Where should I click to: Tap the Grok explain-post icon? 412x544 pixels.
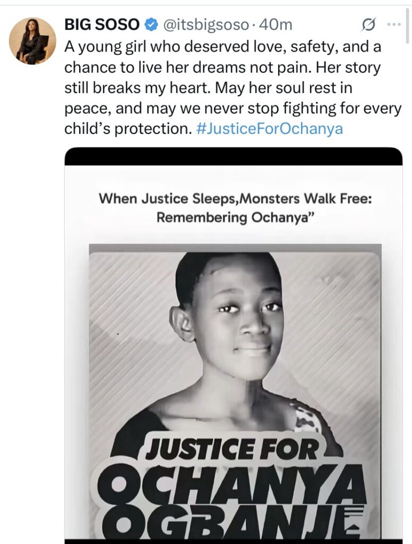368,24
